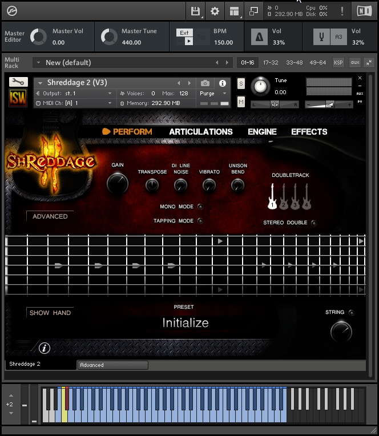379x436 pixels.
Task: Switch to the Articulations tab
Action: point(201,132)
